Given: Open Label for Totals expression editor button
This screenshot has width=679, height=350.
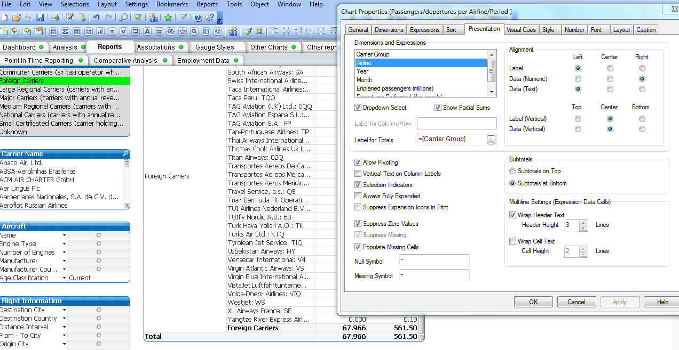Looking at the screenshot, I should pyautogui.click(x=491, y=140).
